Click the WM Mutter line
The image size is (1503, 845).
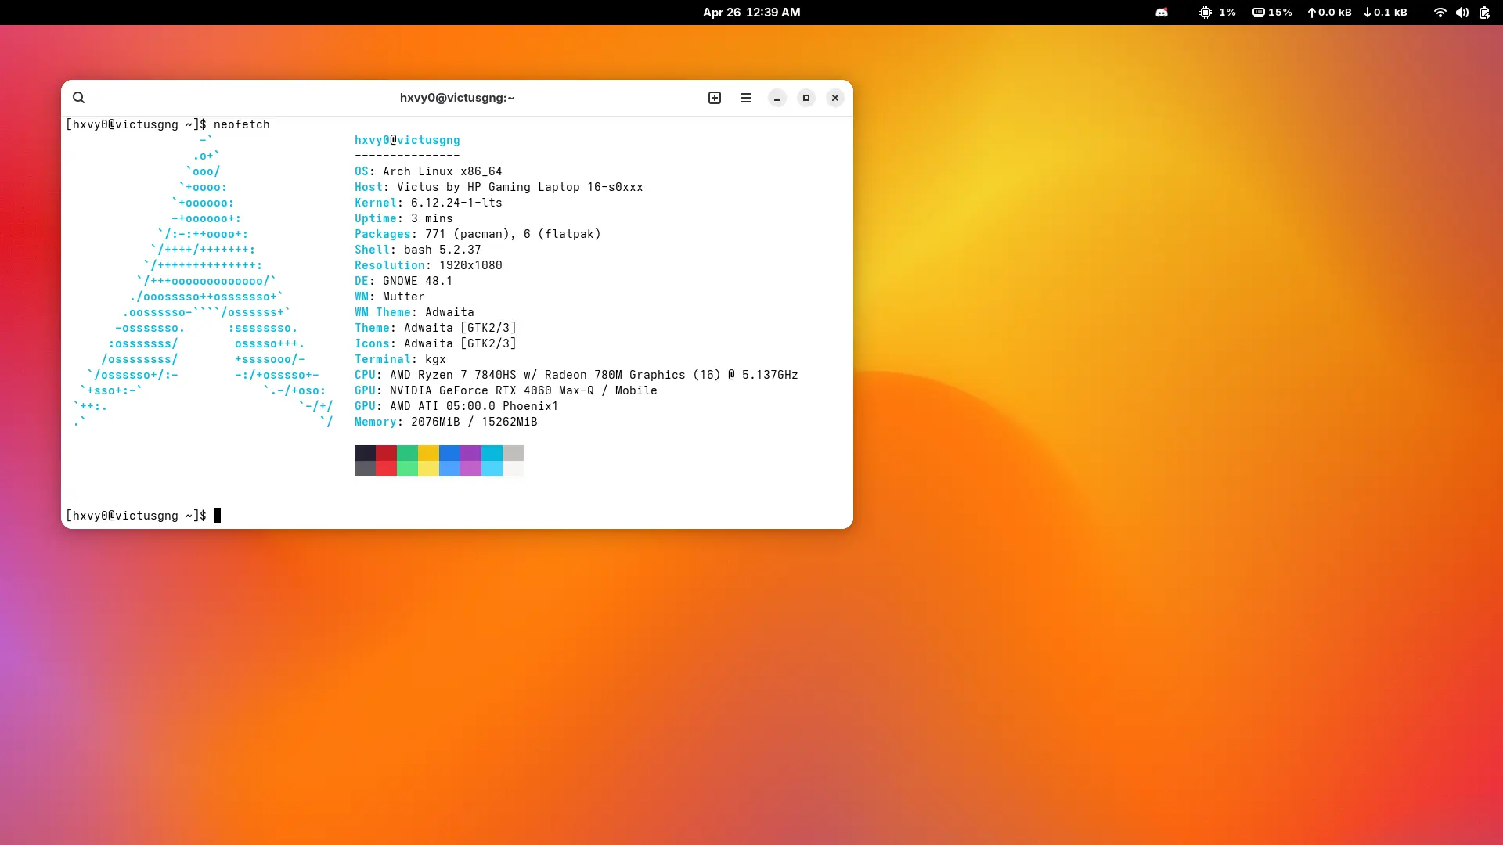click(390, 297)
